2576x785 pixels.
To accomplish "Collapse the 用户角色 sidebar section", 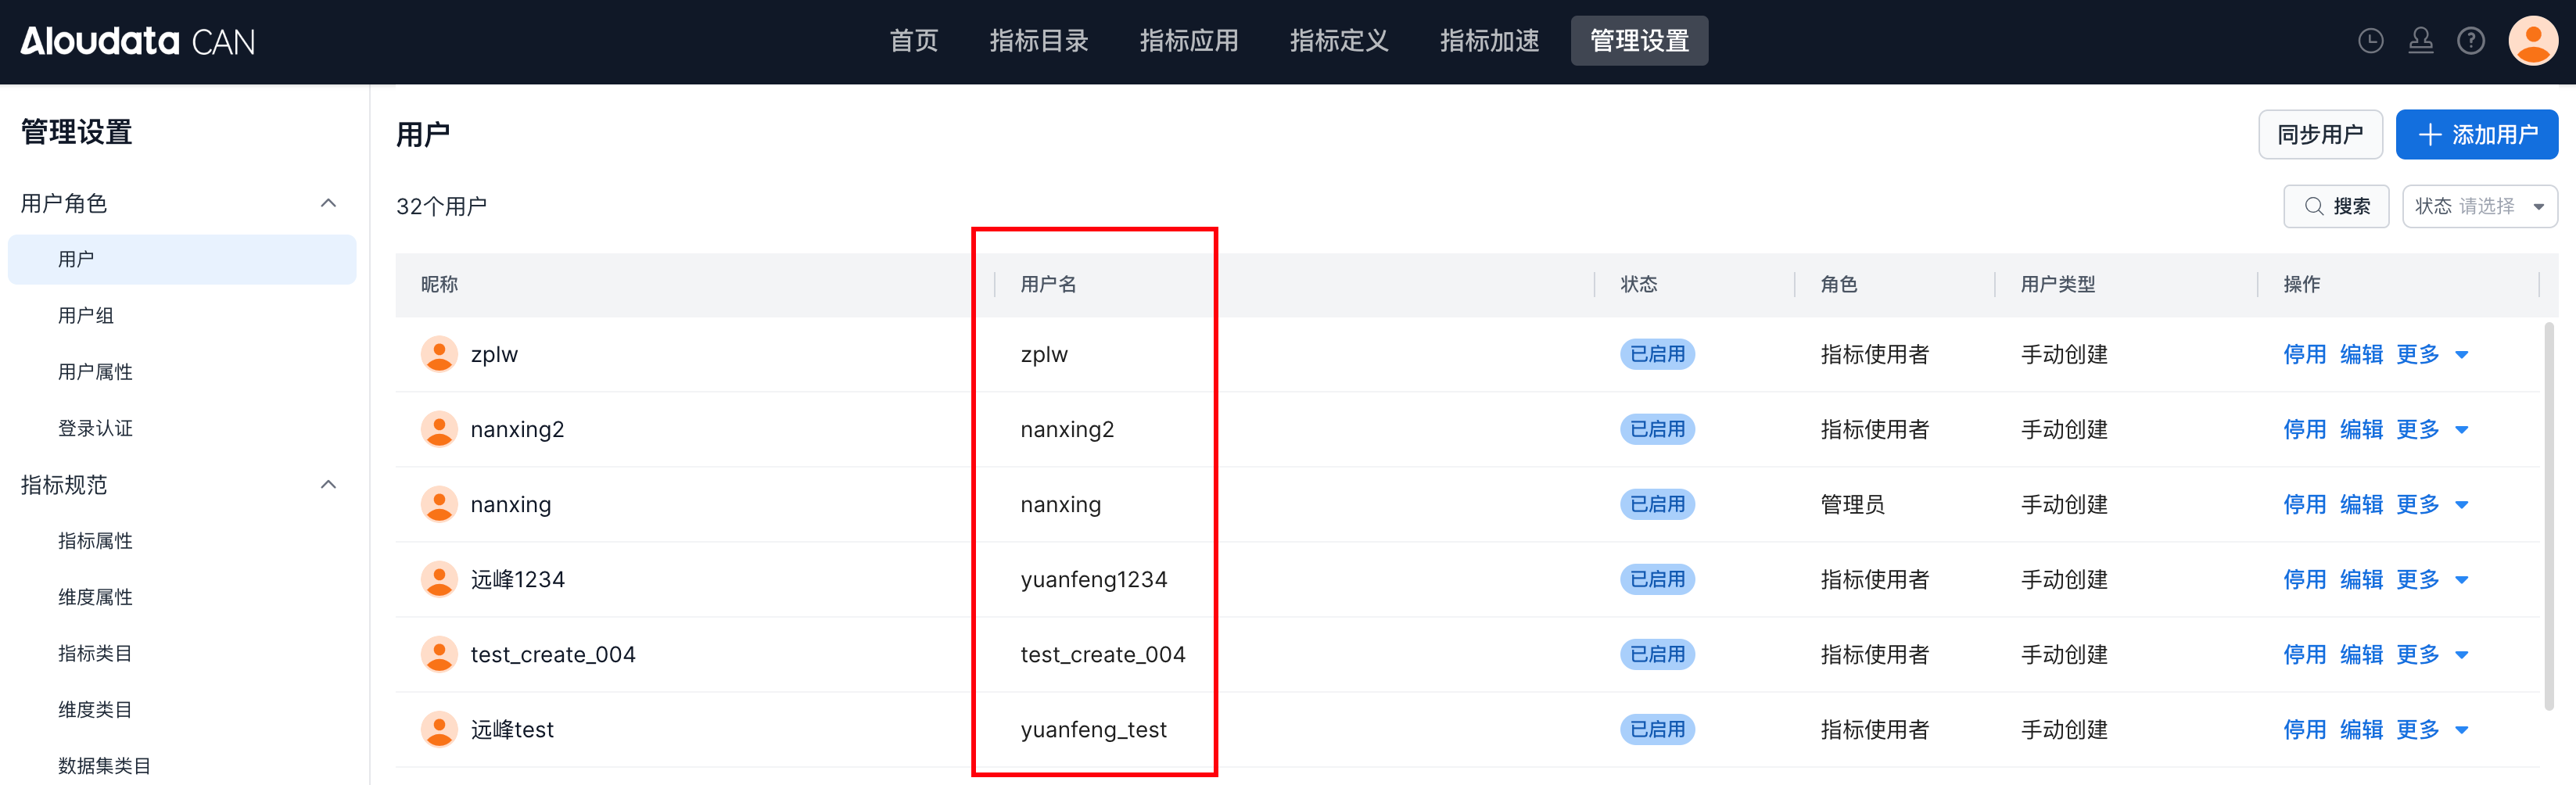I will coord(328,203).
